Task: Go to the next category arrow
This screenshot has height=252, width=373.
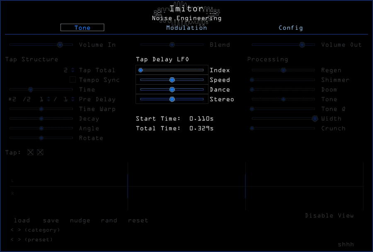Action: click(x=19, y=230)
